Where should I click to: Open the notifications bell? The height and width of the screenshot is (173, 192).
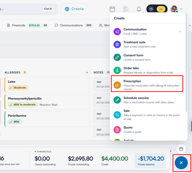pyautogui.click(x=139, y=9)
